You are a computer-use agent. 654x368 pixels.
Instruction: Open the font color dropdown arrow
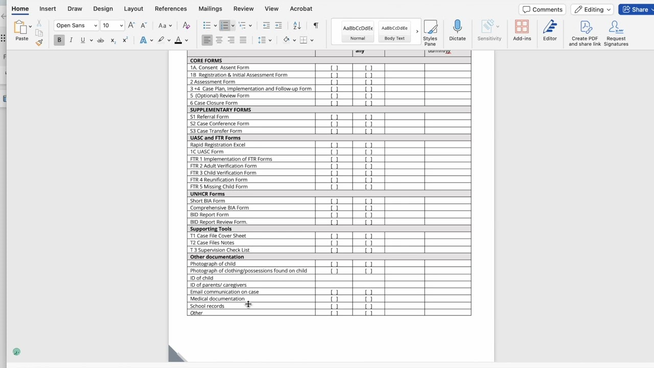pyautogui.click(x=186, y=40)
